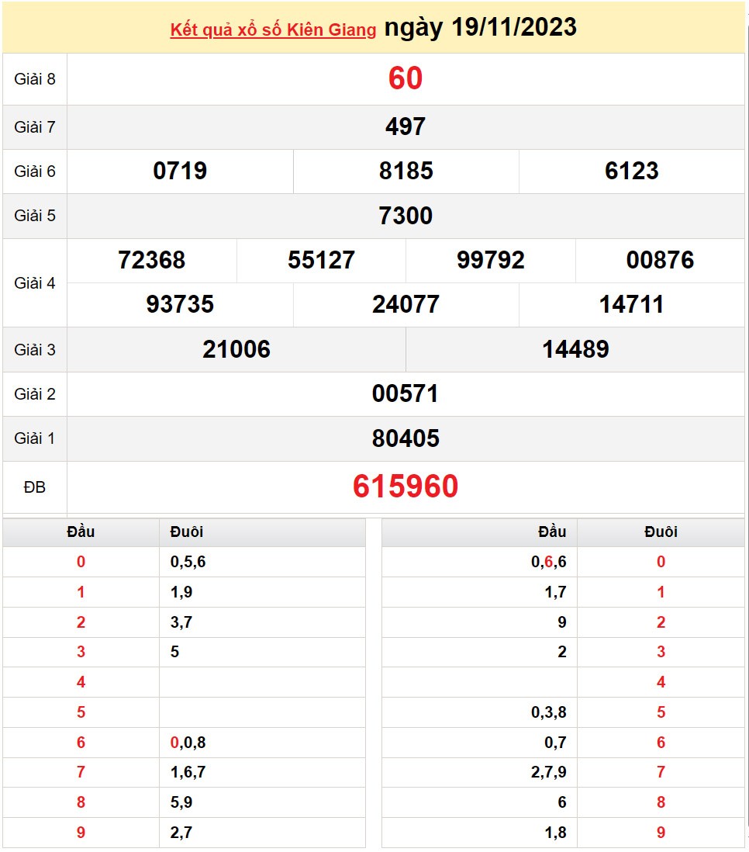Image resolution: width=749 pixels, height=852 pixels.
Task: Click Giải 4 number 00876
Action: (x=660, y=260)
